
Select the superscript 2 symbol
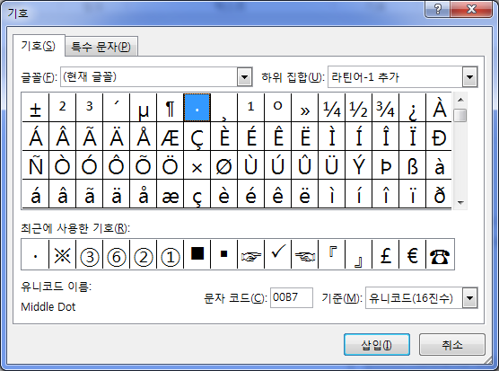(63, 108)
